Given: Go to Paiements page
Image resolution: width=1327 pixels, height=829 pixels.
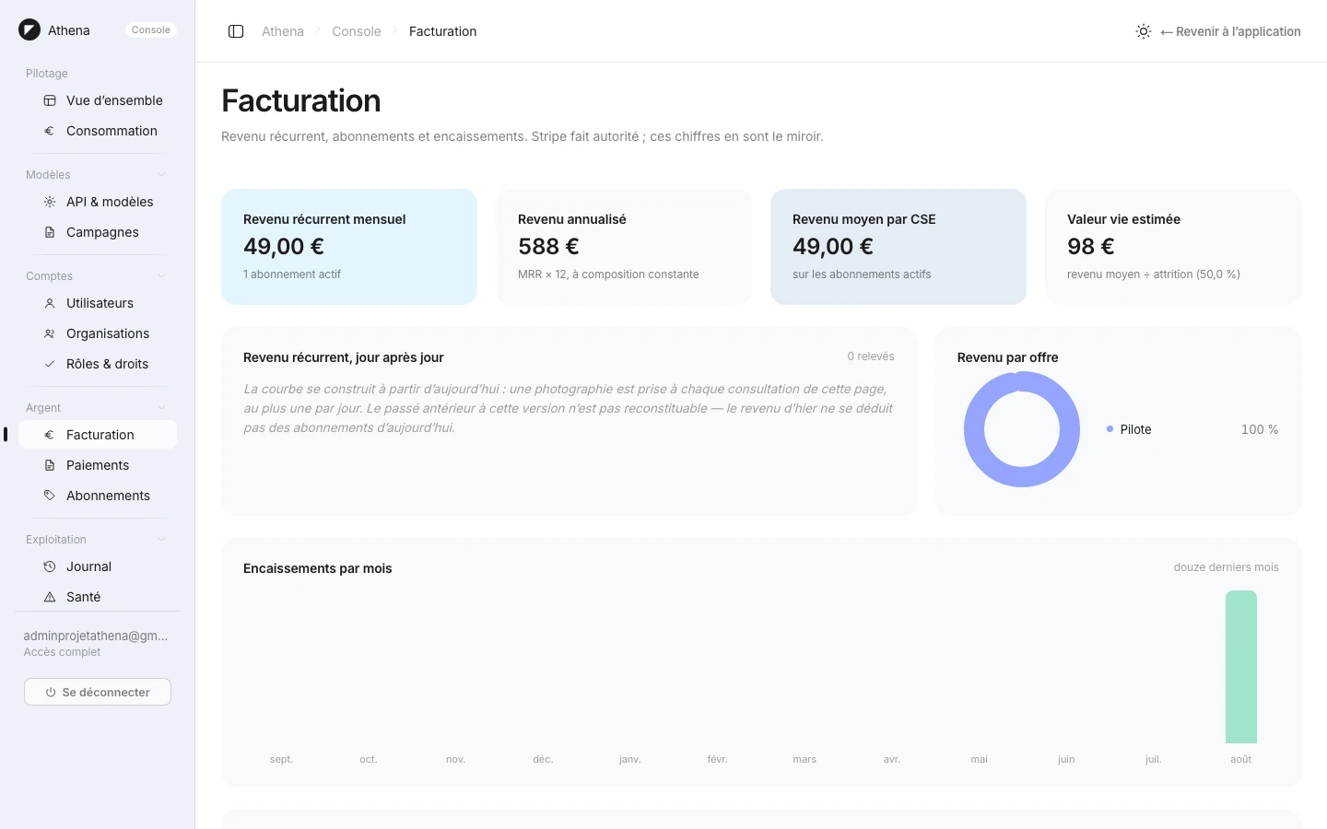Looking at the screenshot, I should point(98,465).
